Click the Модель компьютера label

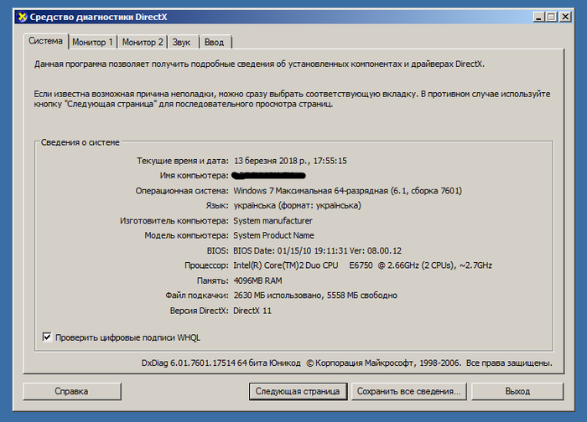[x=186, y=235]
